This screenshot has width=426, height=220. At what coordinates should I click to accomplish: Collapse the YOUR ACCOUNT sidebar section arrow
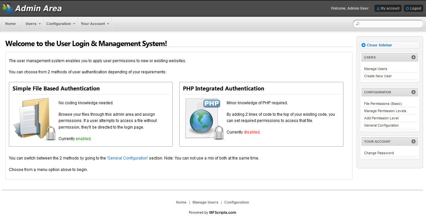[x=413, y=141]
